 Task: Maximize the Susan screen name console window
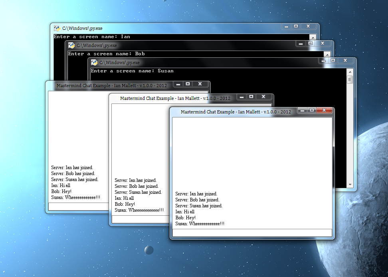[x=333, y=60]
